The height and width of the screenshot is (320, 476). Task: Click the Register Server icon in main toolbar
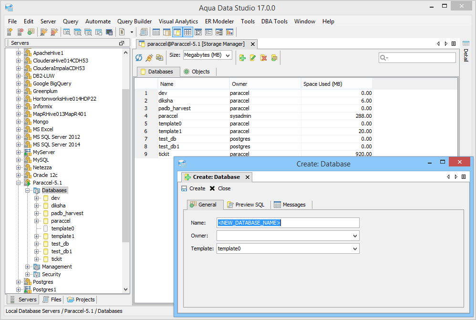10,32
